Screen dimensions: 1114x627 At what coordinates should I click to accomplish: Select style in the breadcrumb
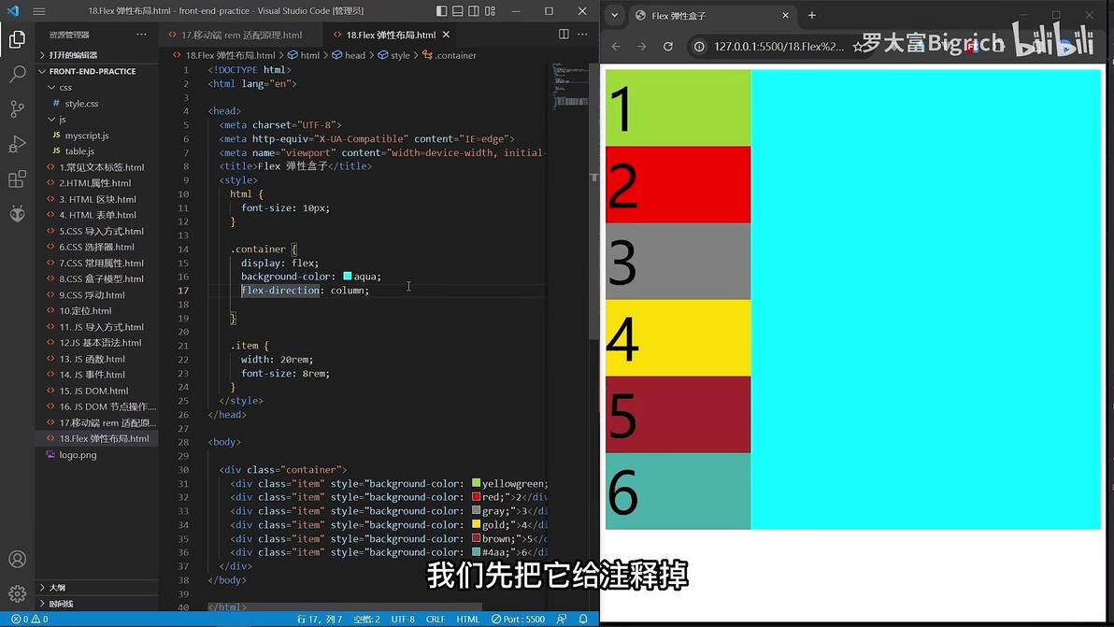coord(394,55)
